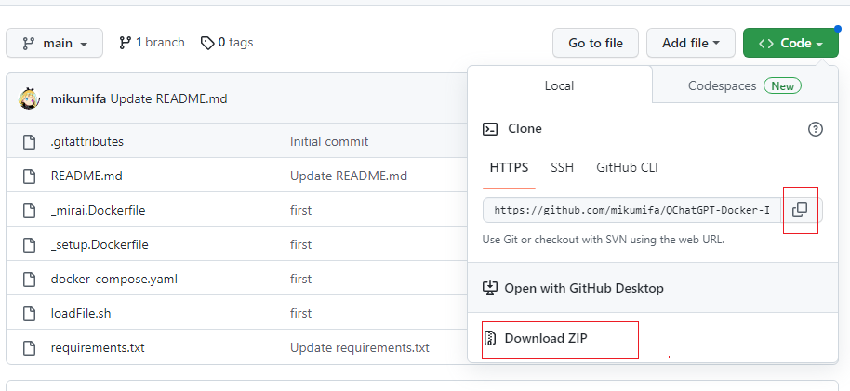Collapse the green Code dropdown

point(790,44)
